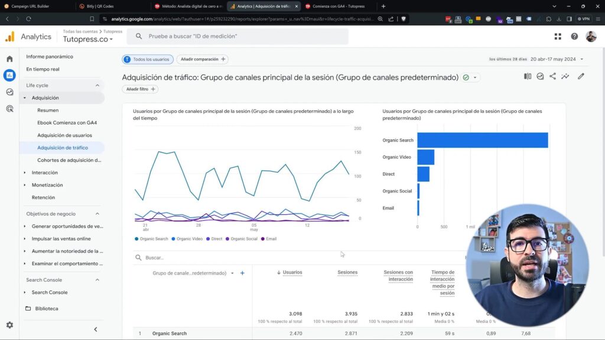605x340 pixels.
Task: Expand Generar oportunidades de ventas
Action: [25, 226]
